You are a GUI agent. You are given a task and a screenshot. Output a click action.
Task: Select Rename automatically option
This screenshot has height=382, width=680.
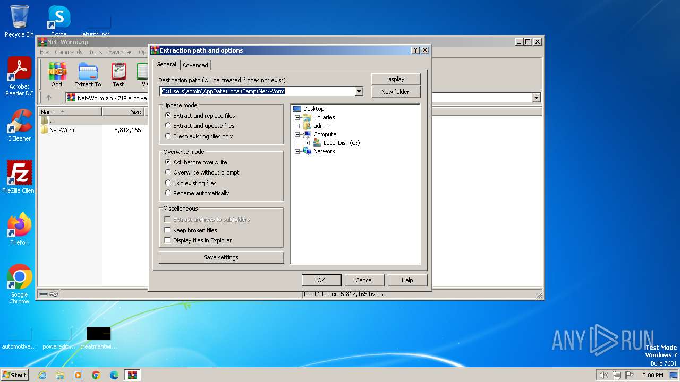click(x=197, y=193)
